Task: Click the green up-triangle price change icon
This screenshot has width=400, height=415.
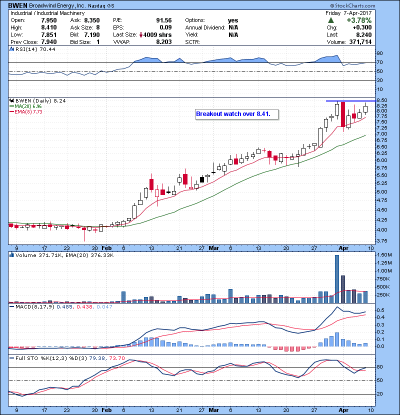Action: pos(330,20)
